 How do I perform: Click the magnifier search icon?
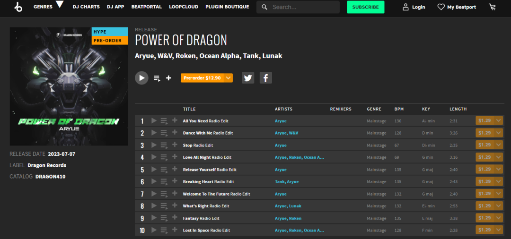(264, 7)
